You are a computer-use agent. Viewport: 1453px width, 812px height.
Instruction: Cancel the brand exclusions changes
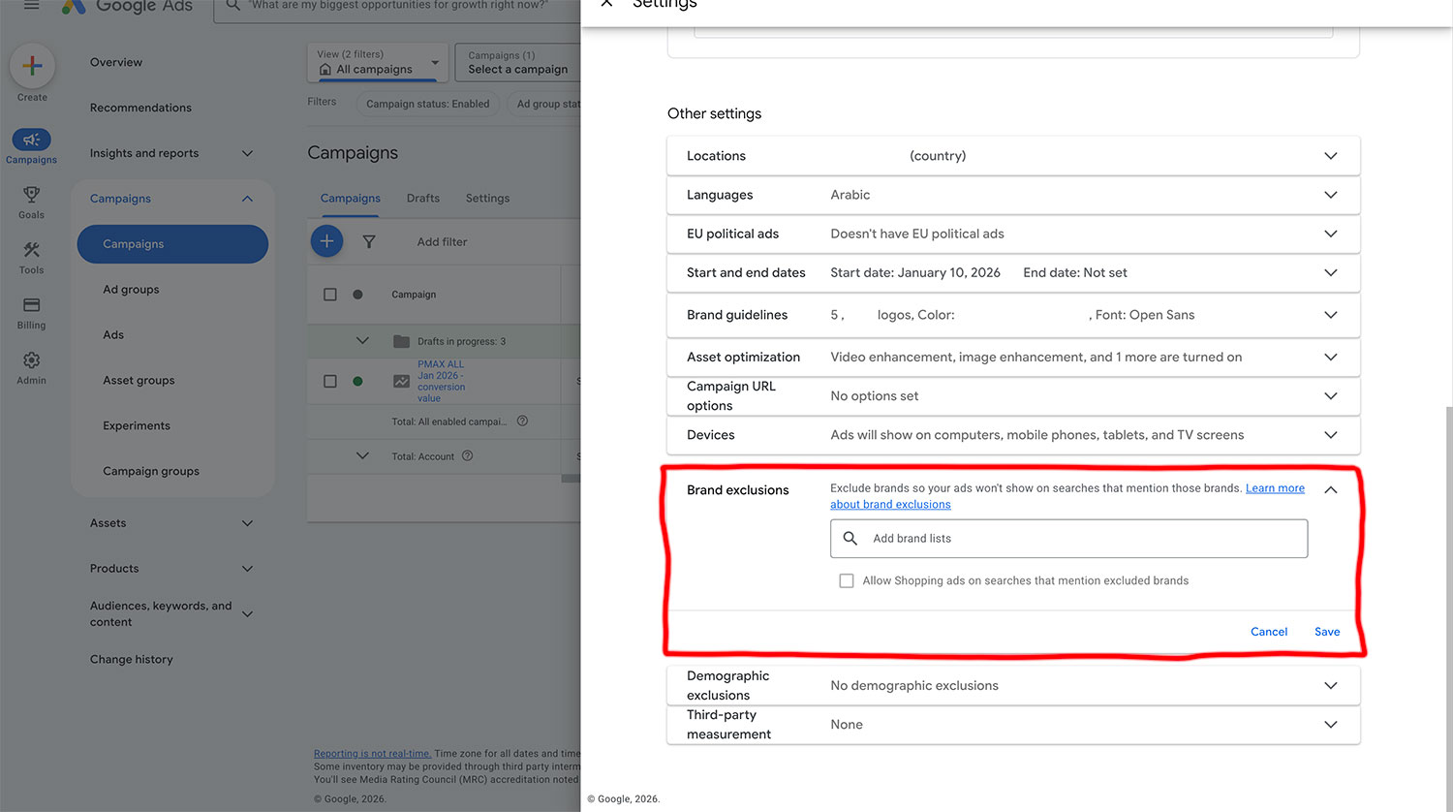1268,632
